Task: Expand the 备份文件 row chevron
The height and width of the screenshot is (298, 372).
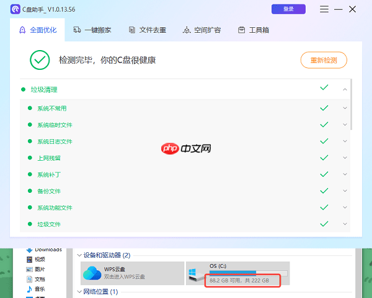Action: (x=345, y=190)
